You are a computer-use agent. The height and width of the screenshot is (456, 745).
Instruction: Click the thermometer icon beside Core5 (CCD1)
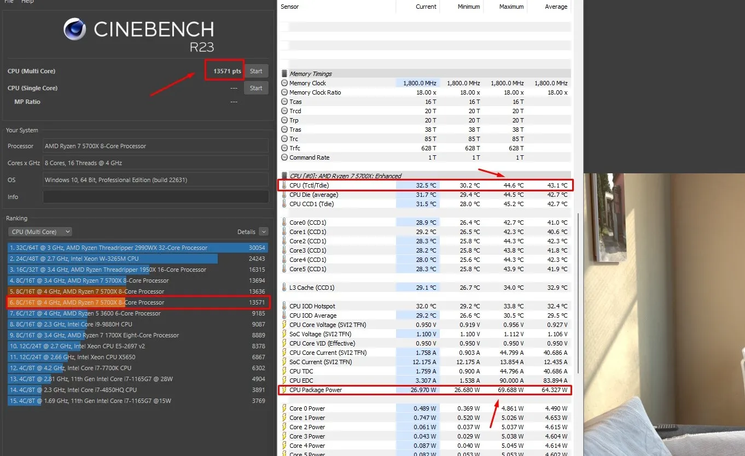284,269
